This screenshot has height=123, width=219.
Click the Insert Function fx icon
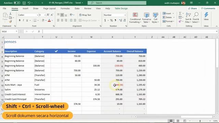[x=39, y=31]
